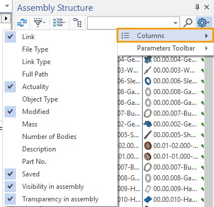The height and width of the screenshot is (207, 214).
Task: Click the refresh assembly structure icon
Action: click(x=22, y=23)
